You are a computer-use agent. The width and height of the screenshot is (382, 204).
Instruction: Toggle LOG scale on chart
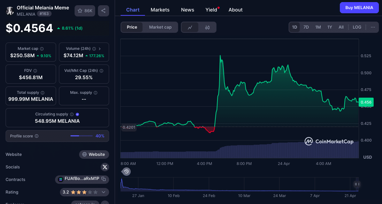point(357,27)
